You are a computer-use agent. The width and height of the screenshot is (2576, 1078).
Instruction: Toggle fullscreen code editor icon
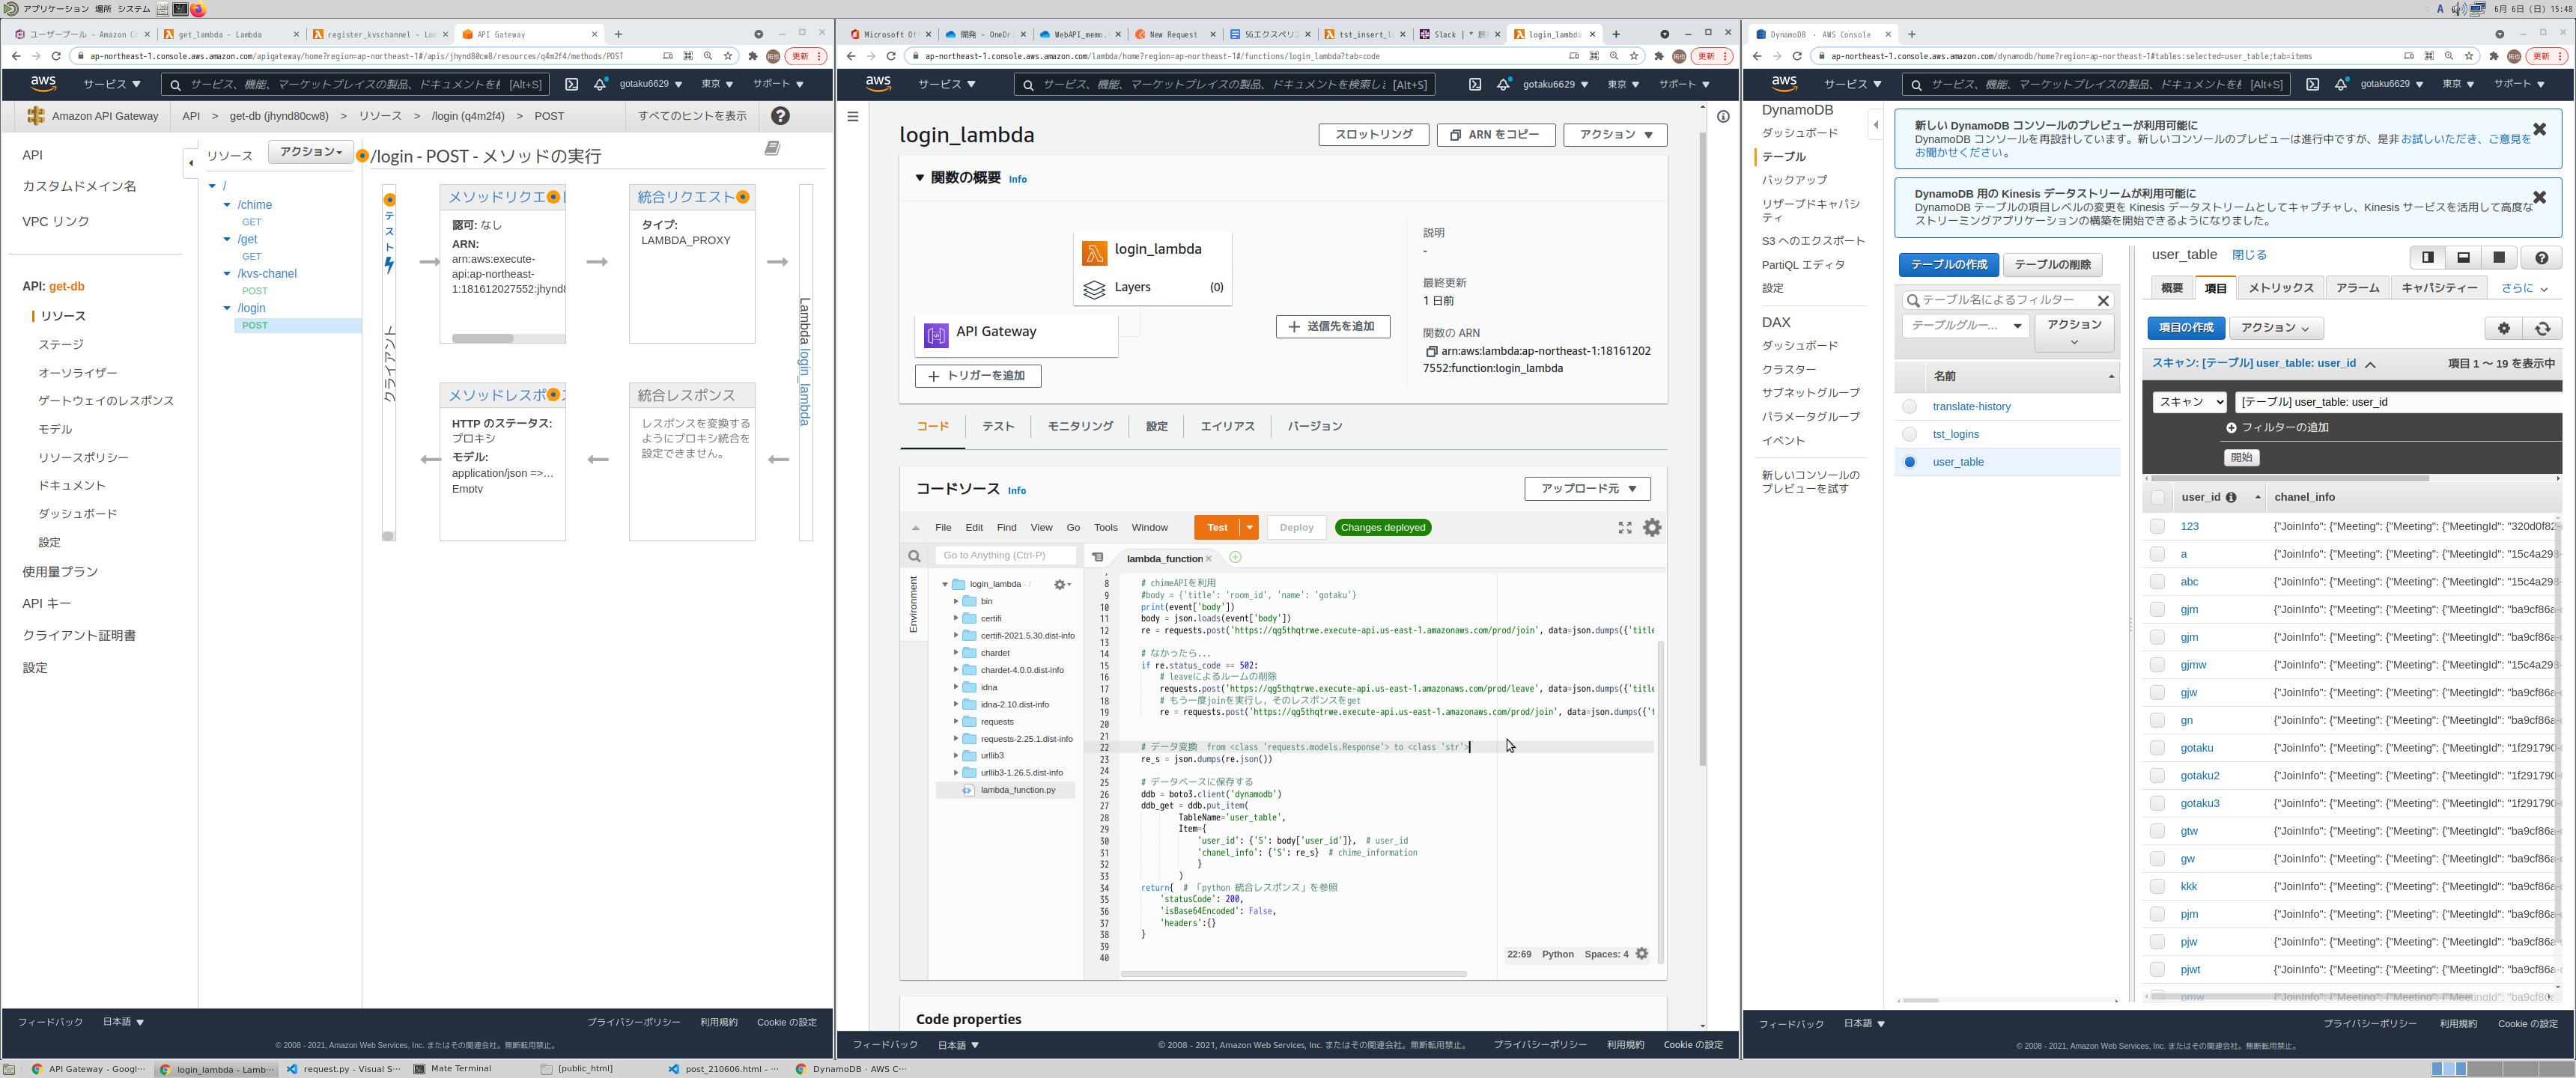point(1624,527)
